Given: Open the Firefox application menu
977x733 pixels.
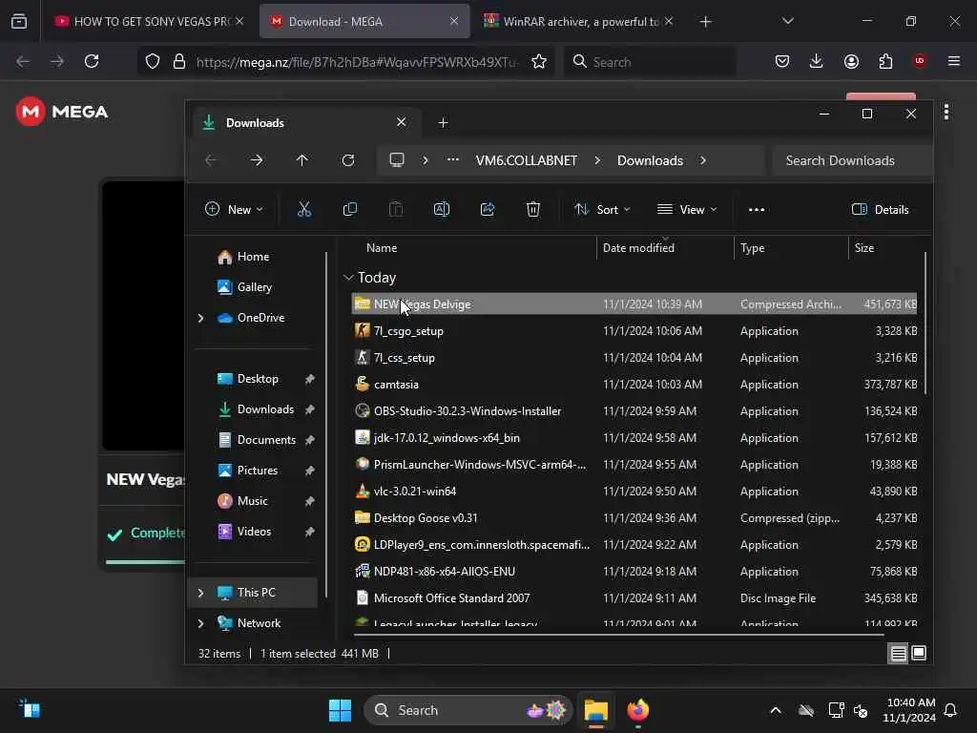Looking at the screenshot, I should point(954,61).
